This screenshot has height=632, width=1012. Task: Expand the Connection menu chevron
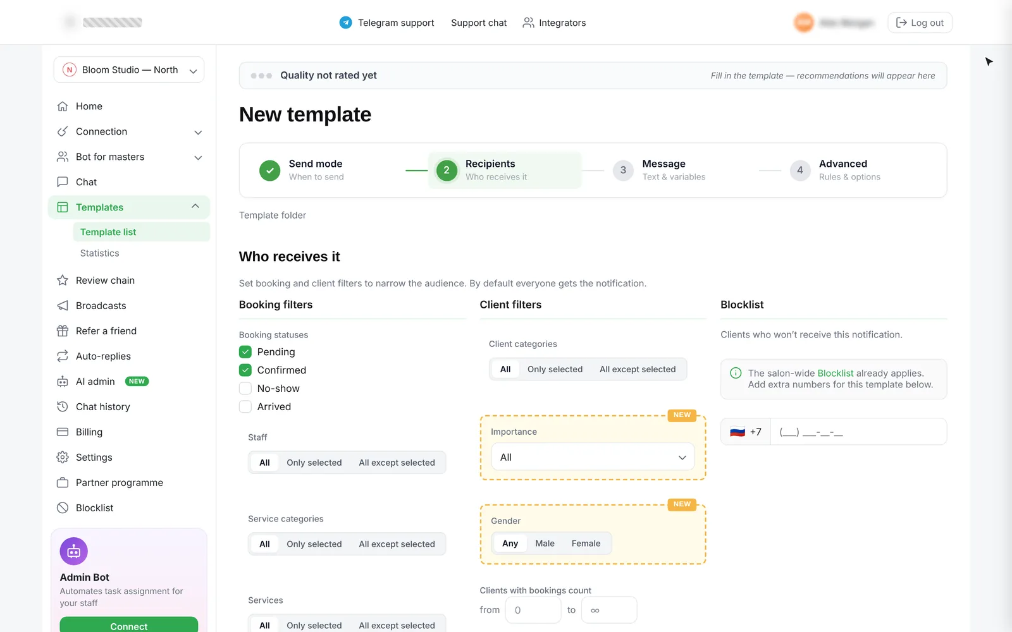click(x=198, y=132)
